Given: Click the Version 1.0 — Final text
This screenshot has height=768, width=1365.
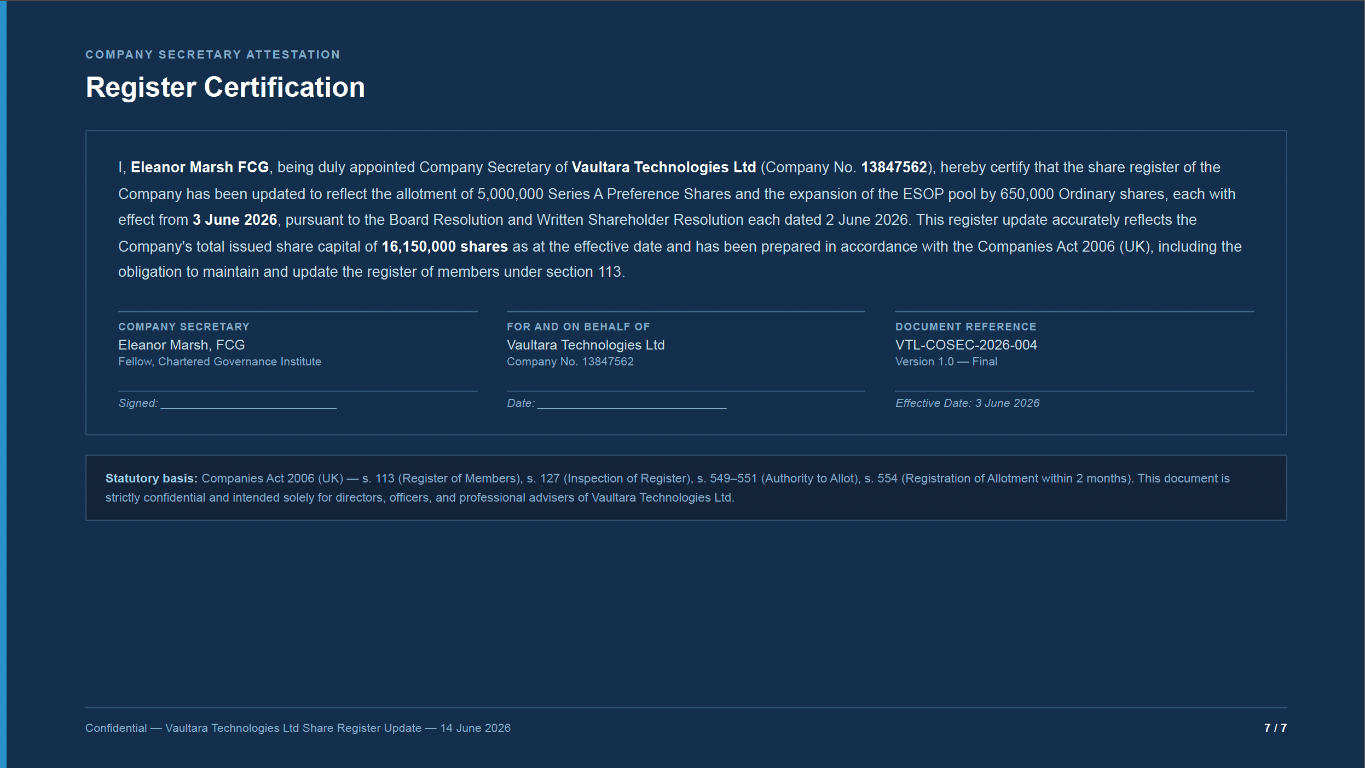Looking at the screenshot, I should [946, 362].
